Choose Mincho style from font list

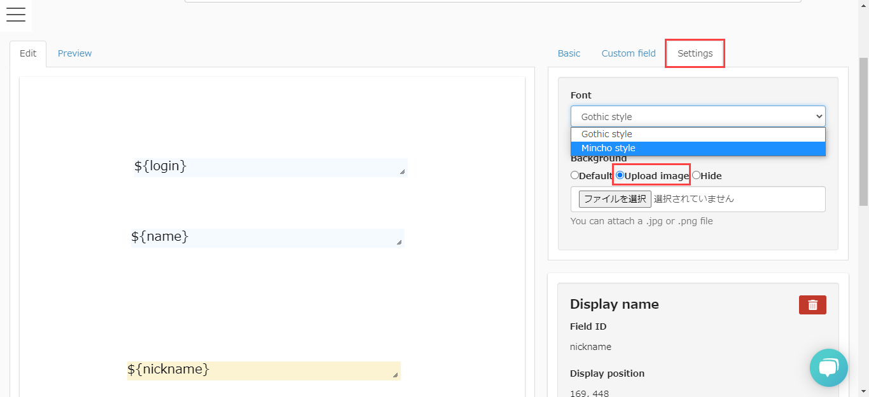(x=698, y=148)
